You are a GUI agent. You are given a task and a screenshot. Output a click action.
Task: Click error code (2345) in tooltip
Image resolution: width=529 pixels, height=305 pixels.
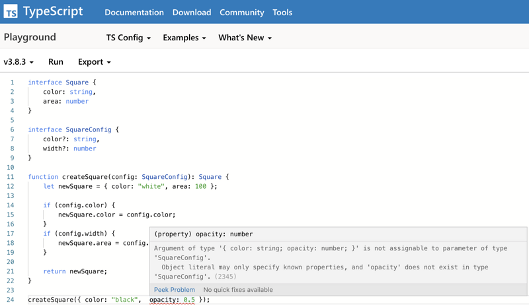(x=225, y=277)
